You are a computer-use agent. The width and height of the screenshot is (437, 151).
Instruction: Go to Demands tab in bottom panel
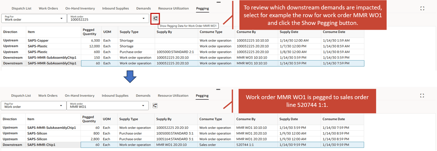(143, 96)
